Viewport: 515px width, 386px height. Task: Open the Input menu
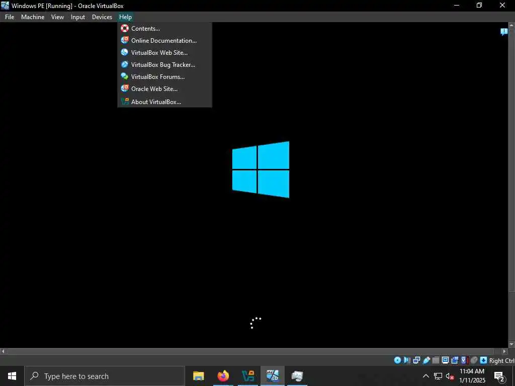pos(78,17)
